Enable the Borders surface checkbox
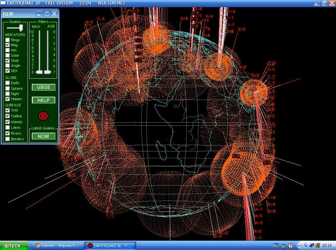Image resolution: width=336 pixels, height=250 pixels. click(x=8, y=139)
